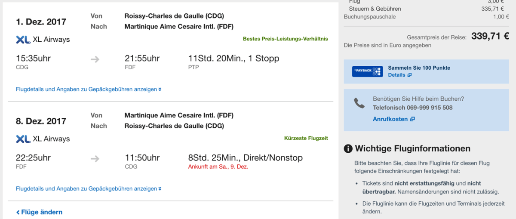Screen dimensions: 516x219
Task: Click the Payback logo badge
Action: (x=367, y=71)
